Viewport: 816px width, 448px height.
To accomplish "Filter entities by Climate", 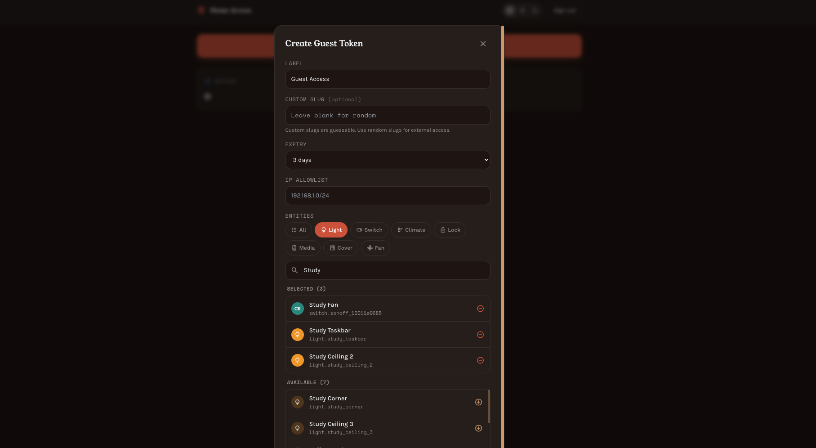I will [x=411, y=230].
